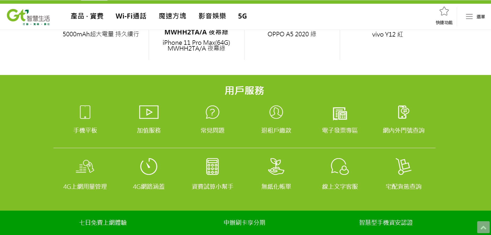Click the 網內外門號查詢 phone lookup icon
The height and width of the screenshot is (235, 491).
(x=403, y=112)
